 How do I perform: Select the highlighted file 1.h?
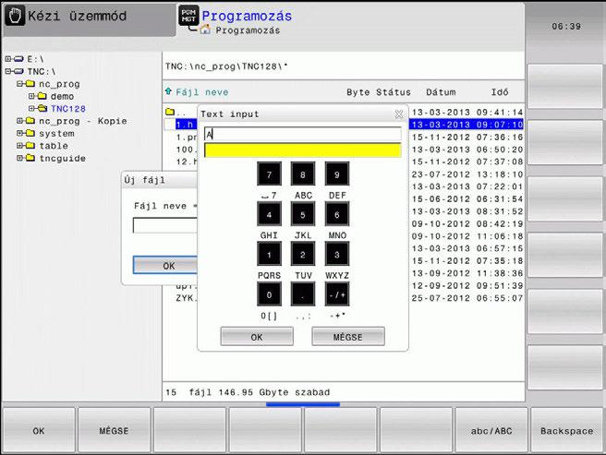pos(185,125)
